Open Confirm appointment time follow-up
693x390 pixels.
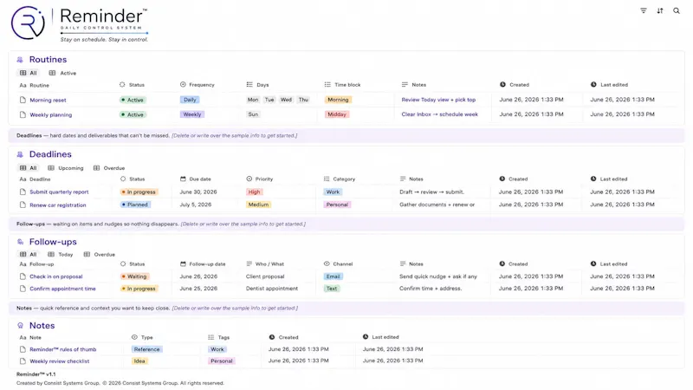[62, 289]
